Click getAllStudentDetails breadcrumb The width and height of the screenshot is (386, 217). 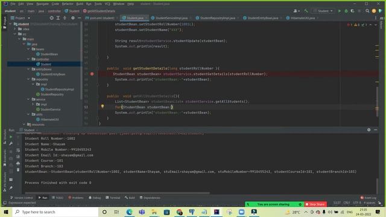pos(99,11)
